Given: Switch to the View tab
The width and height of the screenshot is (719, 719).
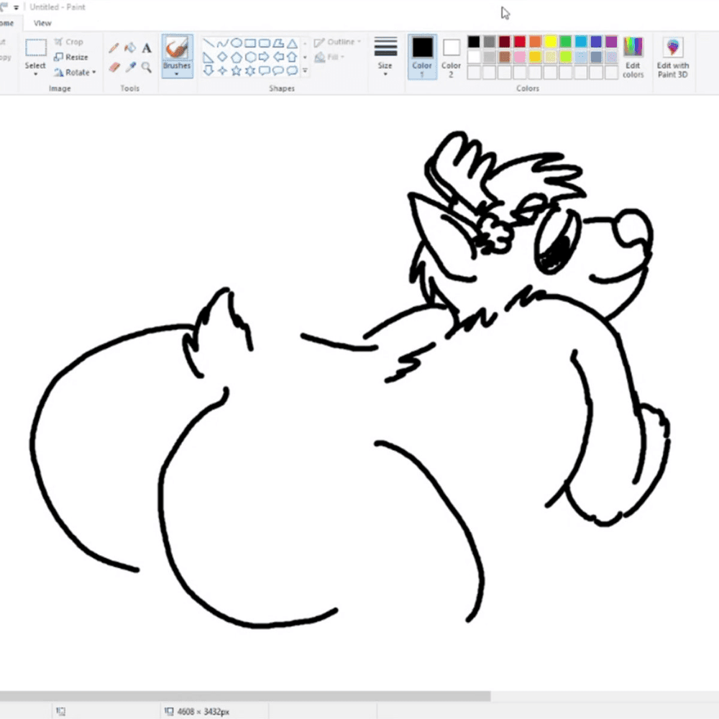Looking at the screenshot, I should click(x=42, y=23).
